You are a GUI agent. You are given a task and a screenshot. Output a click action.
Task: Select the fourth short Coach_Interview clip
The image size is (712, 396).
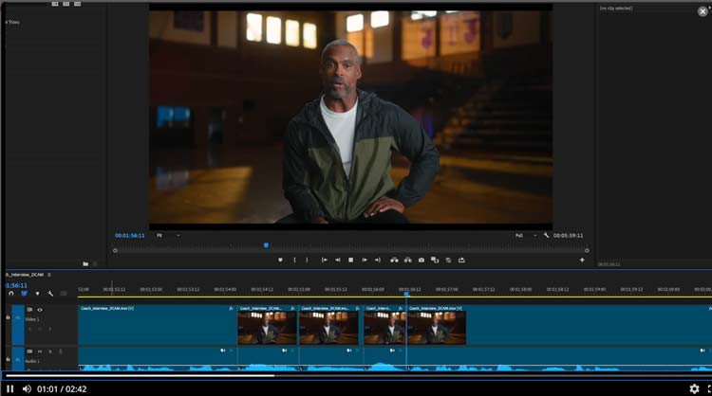point(384,325)
